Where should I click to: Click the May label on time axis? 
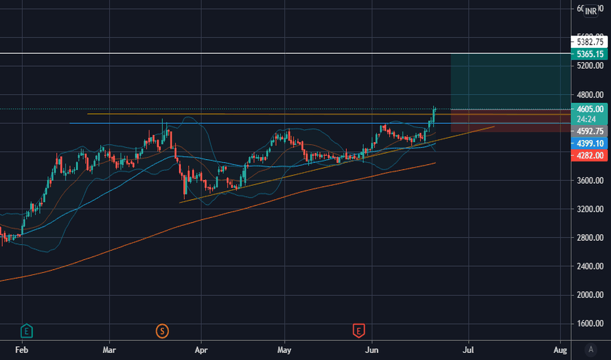[285, 350]
